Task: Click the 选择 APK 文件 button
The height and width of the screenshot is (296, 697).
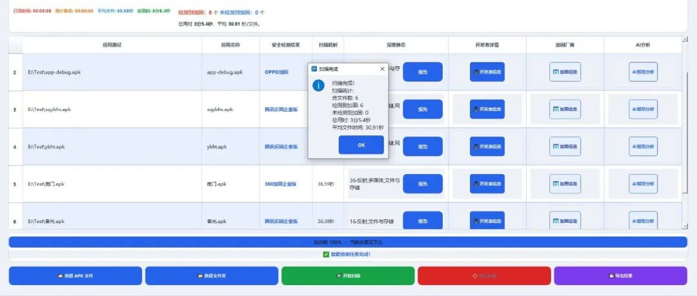Action: [76, 275]
